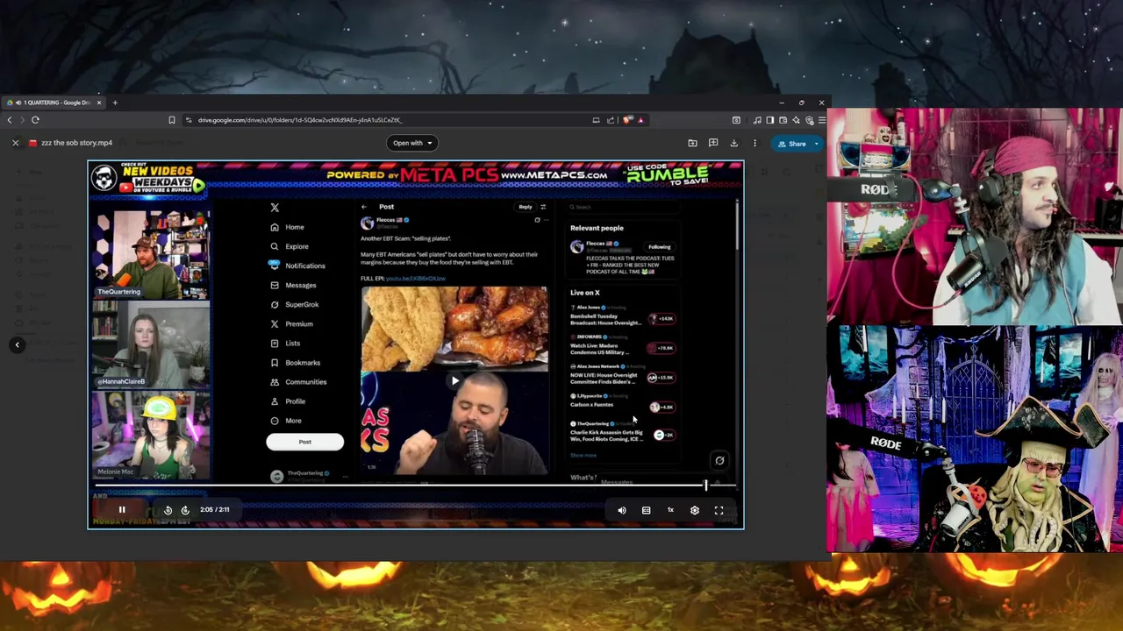
Task: Go back in the browser
Action: coord(11,120)
